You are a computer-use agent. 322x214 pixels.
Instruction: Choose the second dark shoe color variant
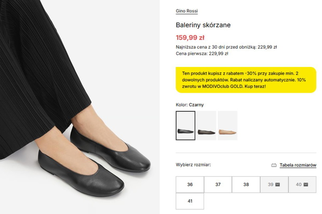click(x=206, y=125)
